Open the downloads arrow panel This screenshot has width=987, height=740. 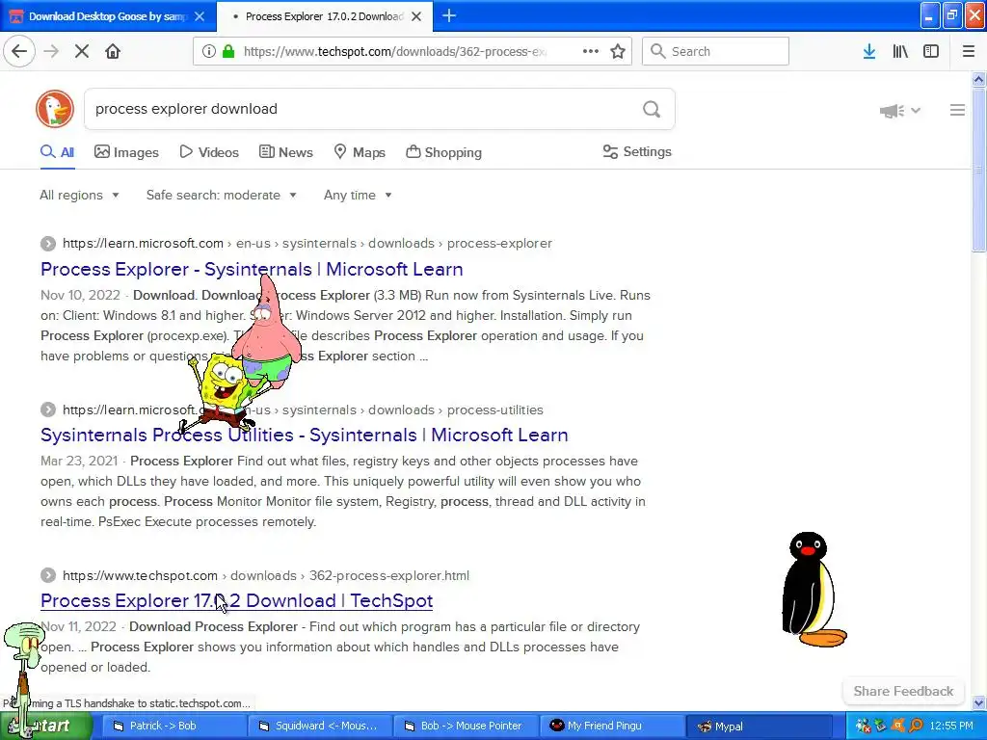[869, 51]
